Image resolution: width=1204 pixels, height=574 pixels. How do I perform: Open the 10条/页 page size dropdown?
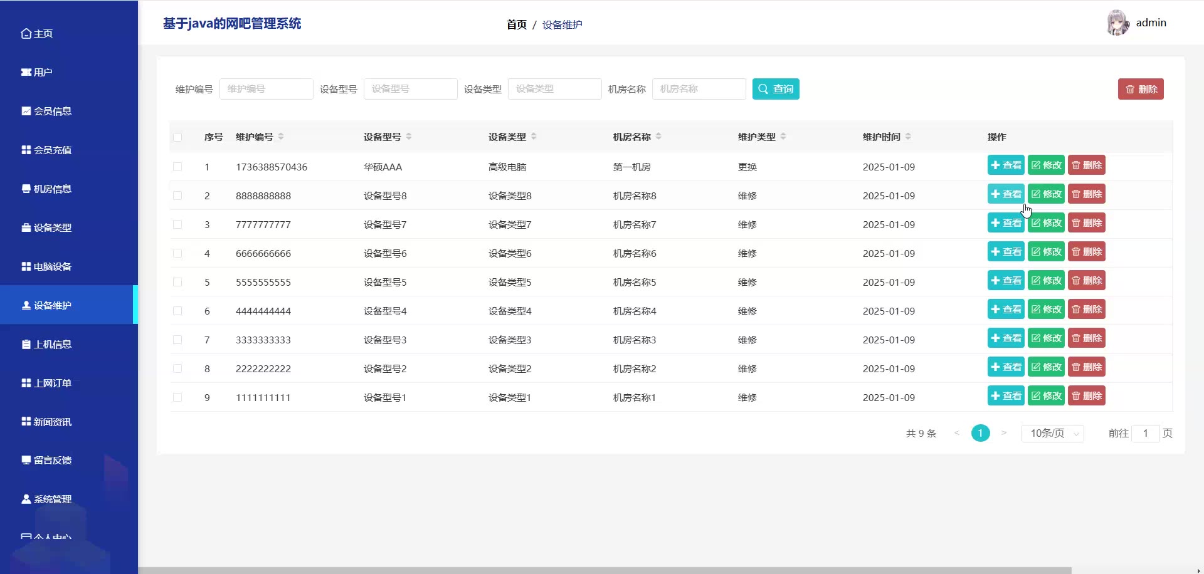1053,434
